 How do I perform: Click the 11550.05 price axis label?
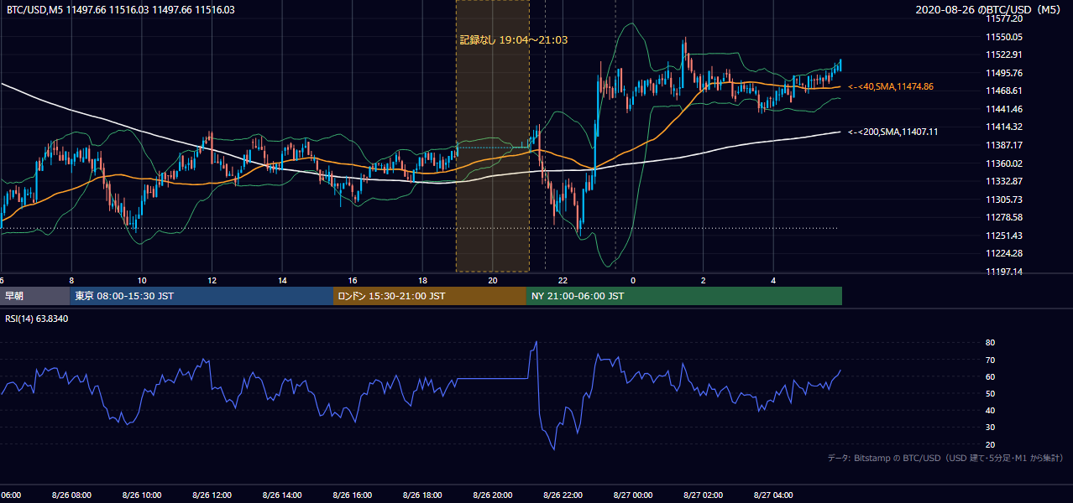point(1004,37)
